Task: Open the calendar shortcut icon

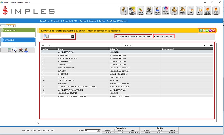Action: (x=20, y=50)
